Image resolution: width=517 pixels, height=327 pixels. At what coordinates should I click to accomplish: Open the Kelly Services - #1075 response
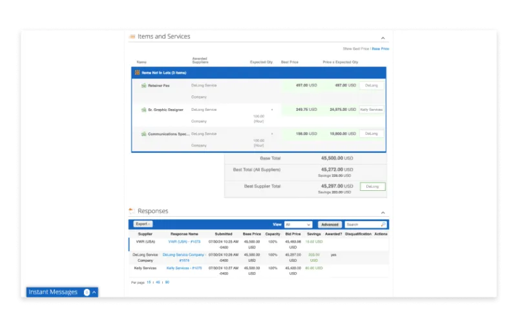click(184, 268)
